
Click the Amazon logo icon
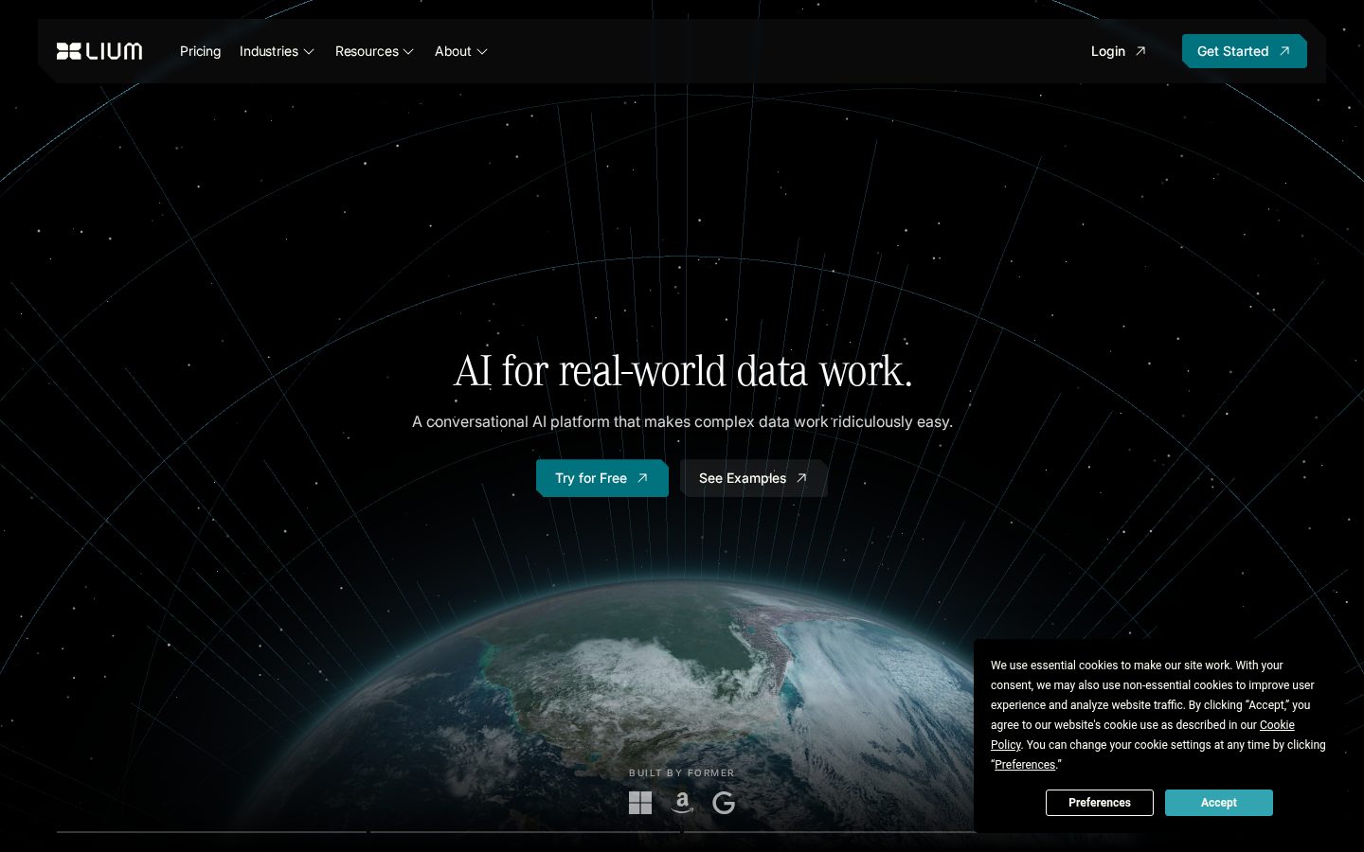[x=682, y=804]
